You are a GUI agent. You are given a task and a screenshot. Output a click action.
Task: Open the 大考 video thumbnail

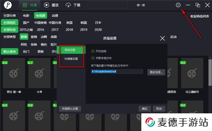(39, 73)
